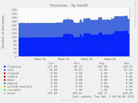Click total maximum value 240.09

click(127, 93)
